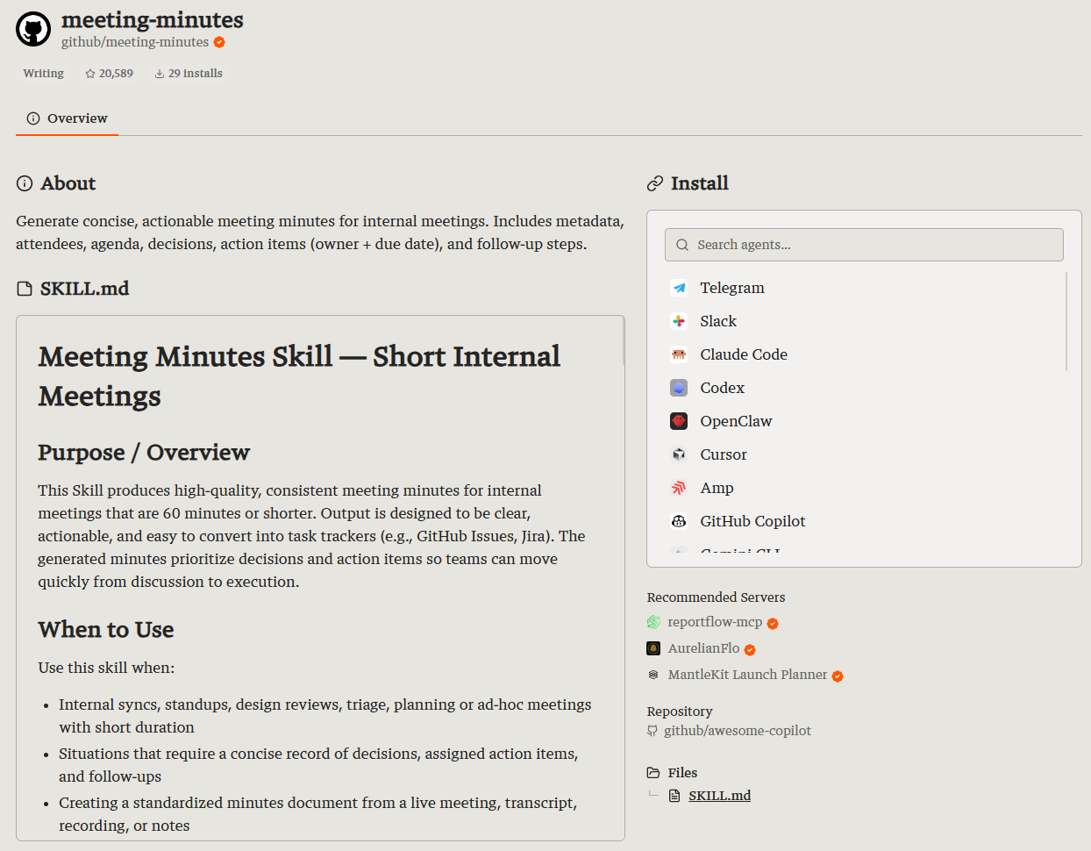The height and width of the screenshot is (851, 1091).
Task: Click the Files section label
Action: 682,773
